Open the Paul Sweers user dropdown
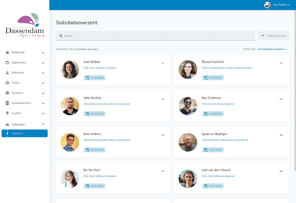 (277, 5)
